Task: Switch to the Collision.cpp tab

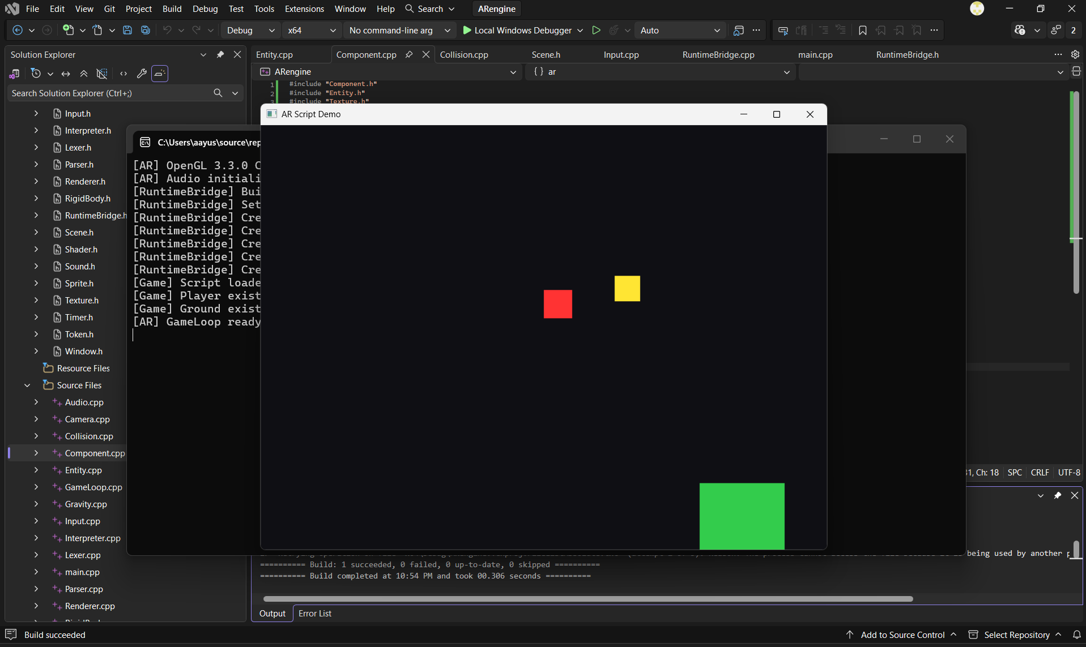Action: (464, 54)
